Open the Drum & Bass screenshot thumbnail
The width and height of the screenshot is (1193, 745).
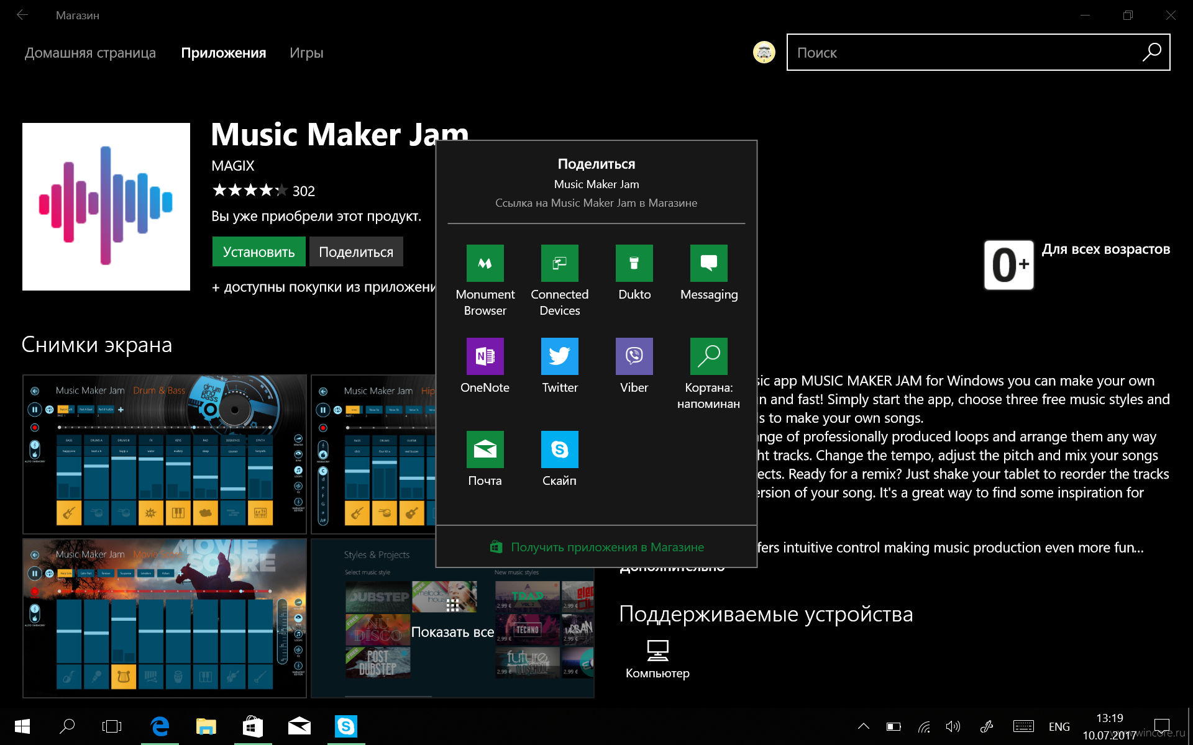pyautogui.click(x=165, y=454)
